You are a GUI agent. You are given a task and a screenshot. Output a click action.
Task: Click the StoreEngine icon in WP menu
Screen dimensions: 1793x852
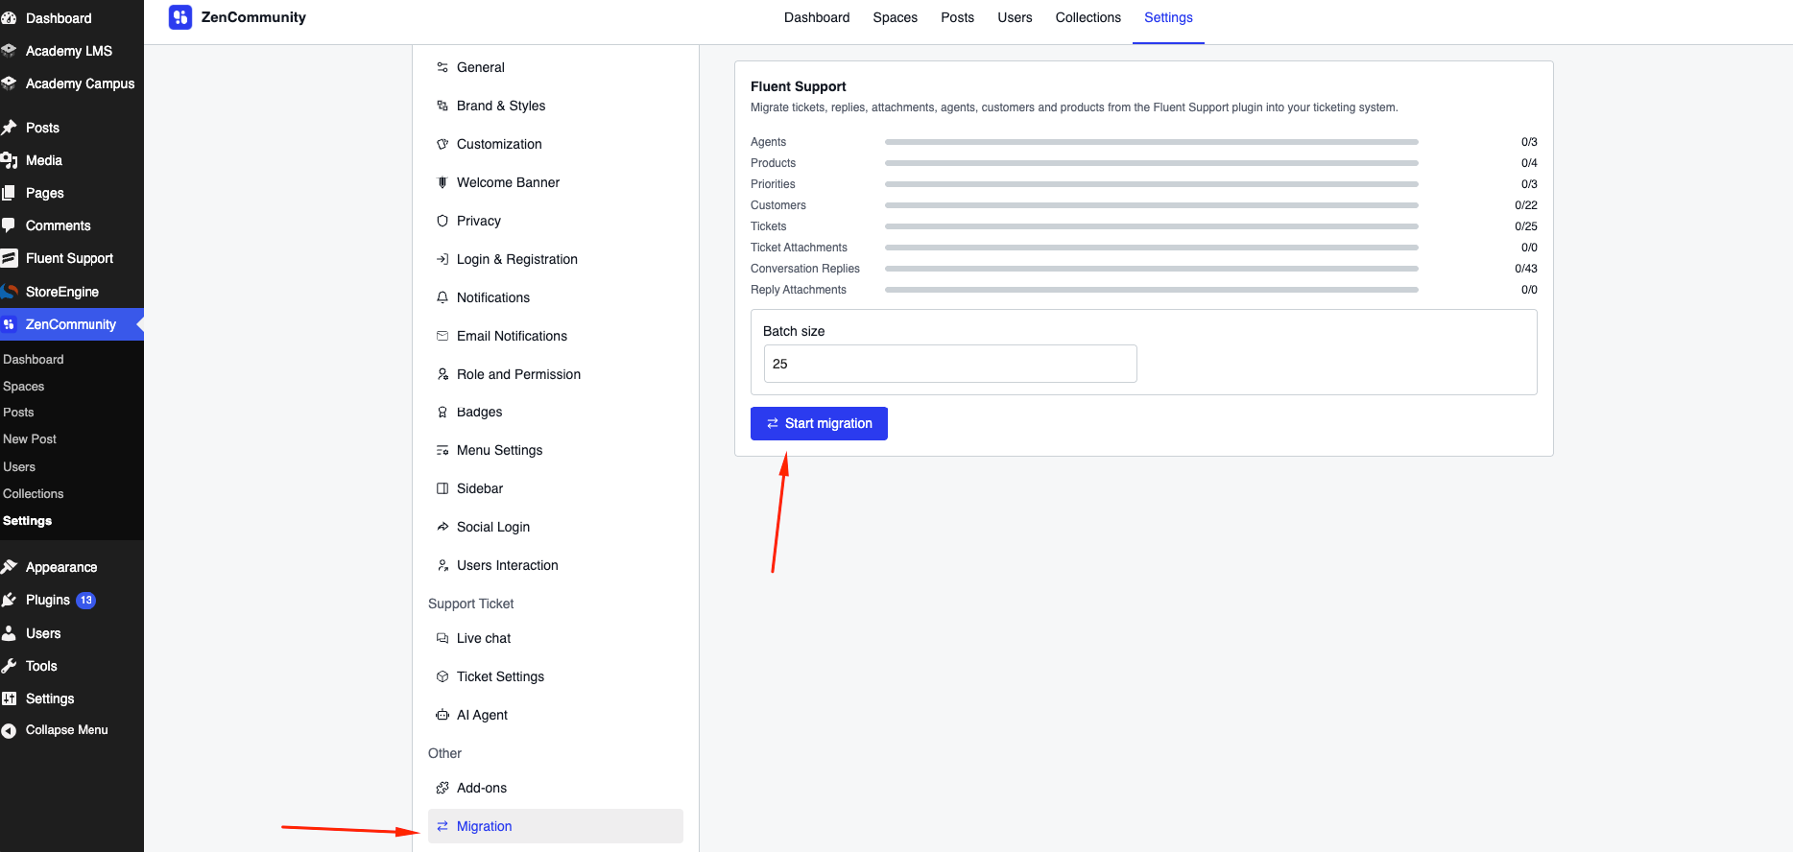10,292
